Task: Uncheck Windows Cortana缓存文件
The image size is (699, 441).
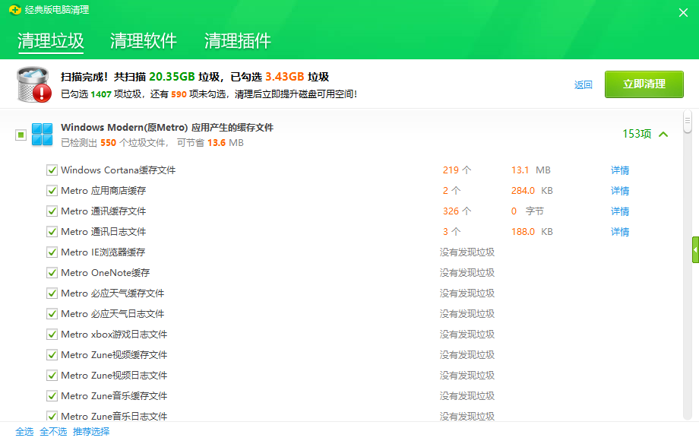Action: click(x=52, y=170)
